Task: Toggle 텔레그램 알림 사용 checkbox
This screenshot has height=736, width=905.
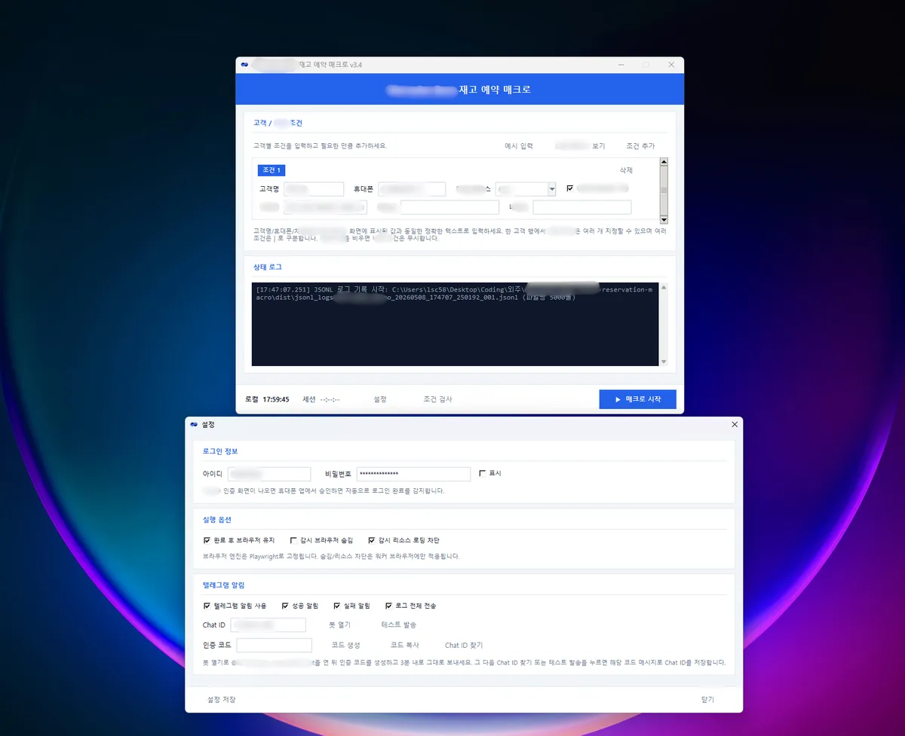Action: [207, 605]
